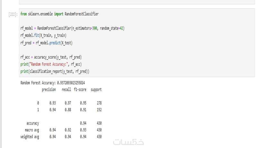Click the precision column header in output
The image size is (257, 148).
coord(49,90)
